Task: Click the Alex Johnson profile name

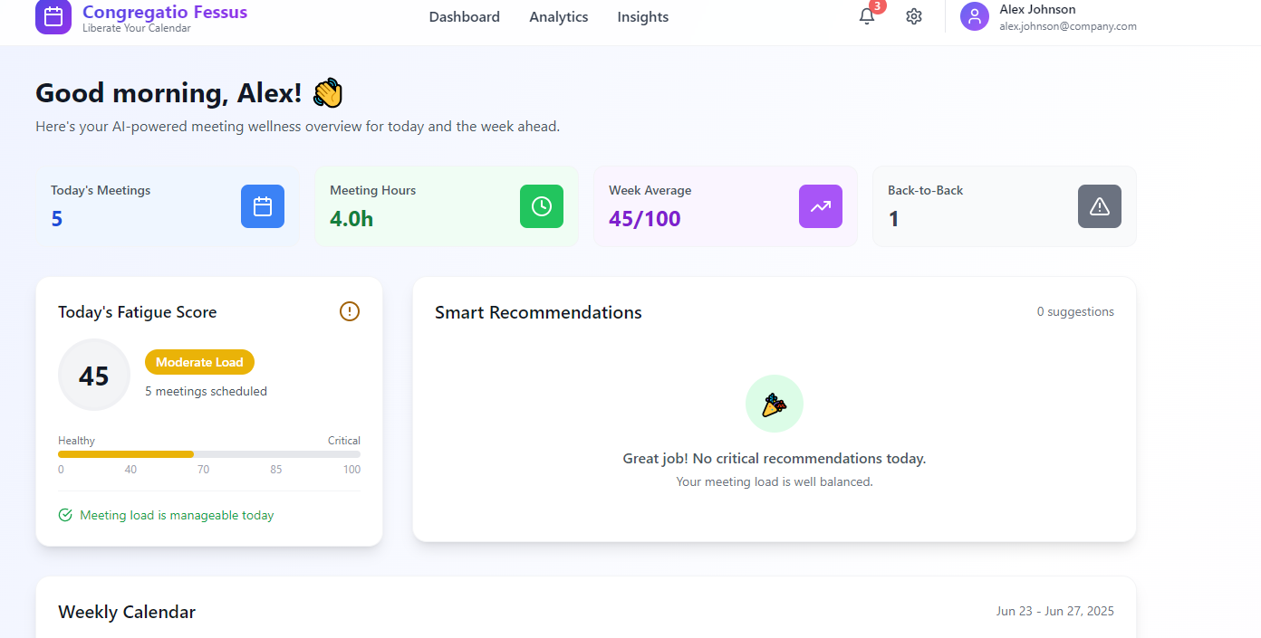Action: 1038,9
